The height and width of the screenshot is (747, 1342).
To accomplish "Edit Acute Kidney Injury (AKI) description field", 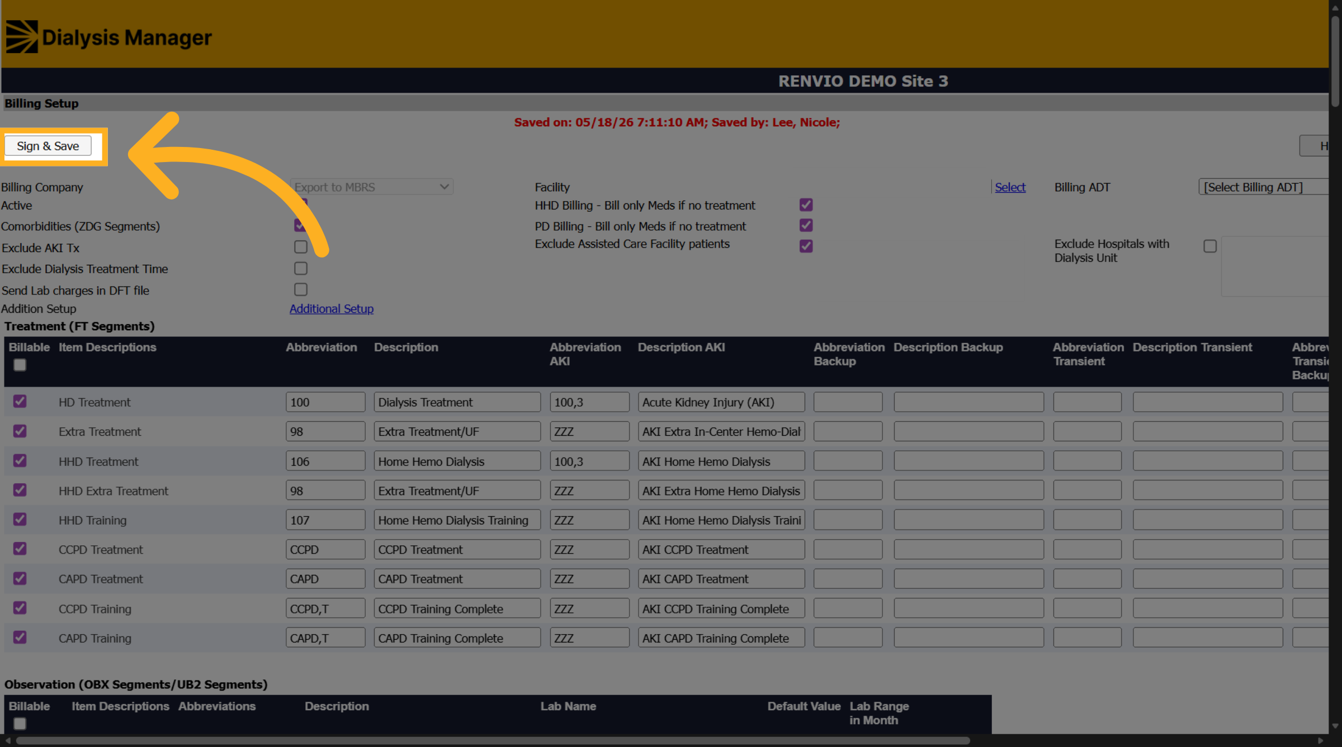I will [x=721, y=402].
